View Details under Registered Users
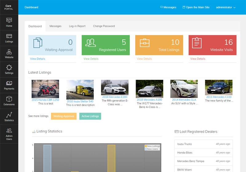The image size is (246, 172). pyautogui.click(x=91, y=59)
